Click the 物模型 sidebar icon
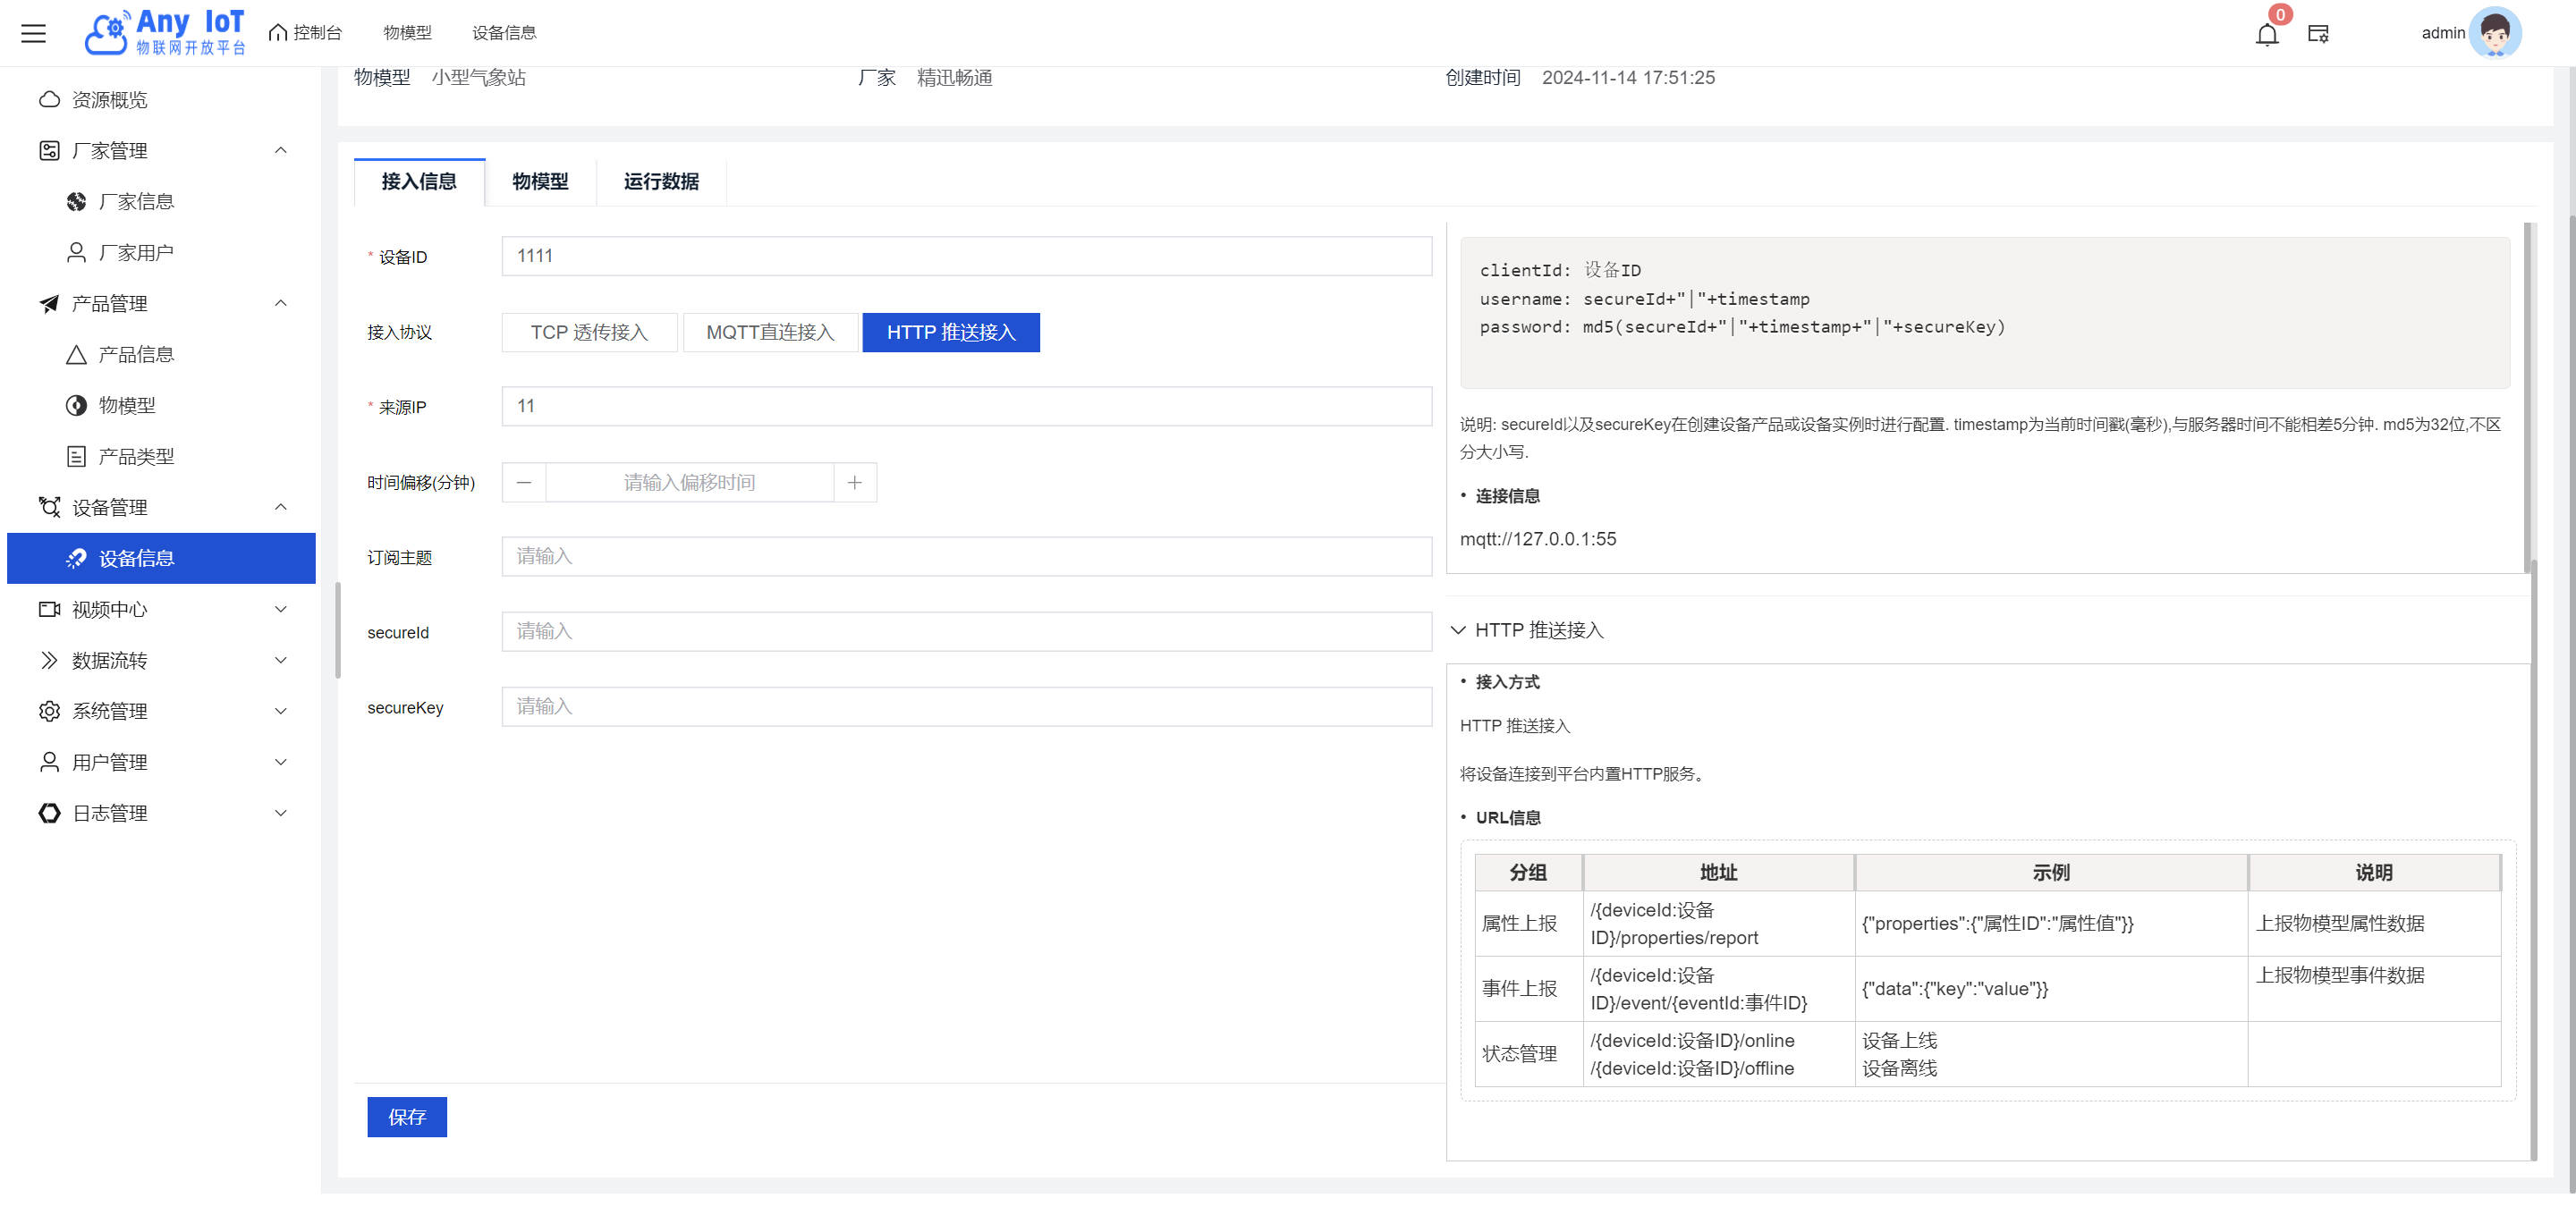 (76, 406)
